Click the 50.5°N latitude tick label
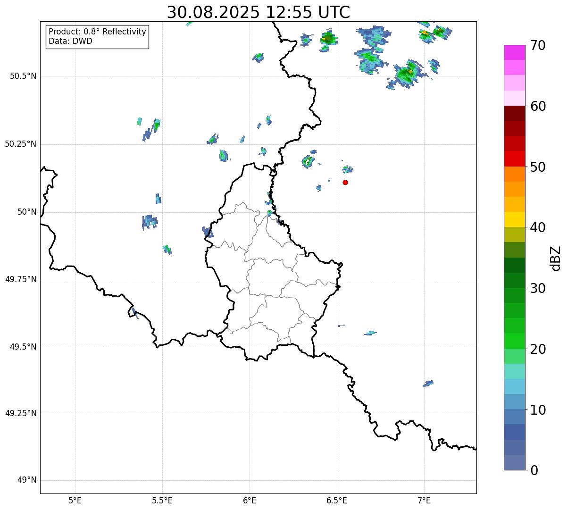The image size is (567, 510). pos(23,76)
